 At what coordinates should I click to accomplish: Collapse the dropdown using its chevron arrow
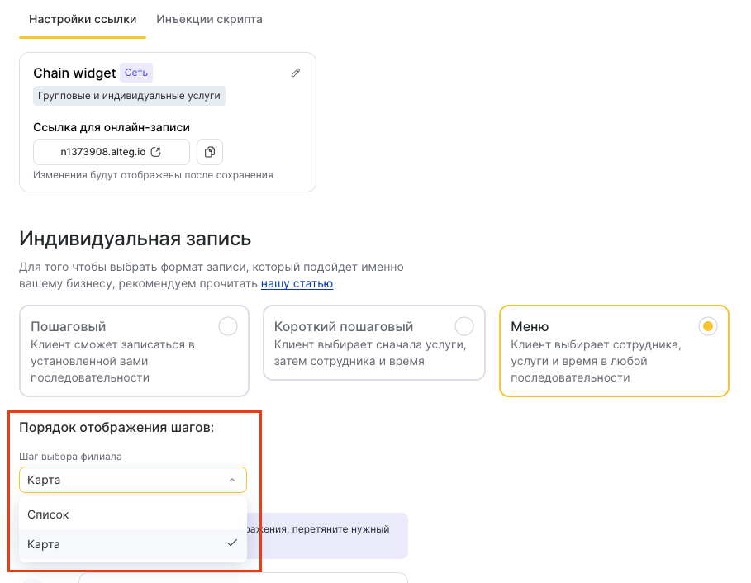click(x=232, y=480)
